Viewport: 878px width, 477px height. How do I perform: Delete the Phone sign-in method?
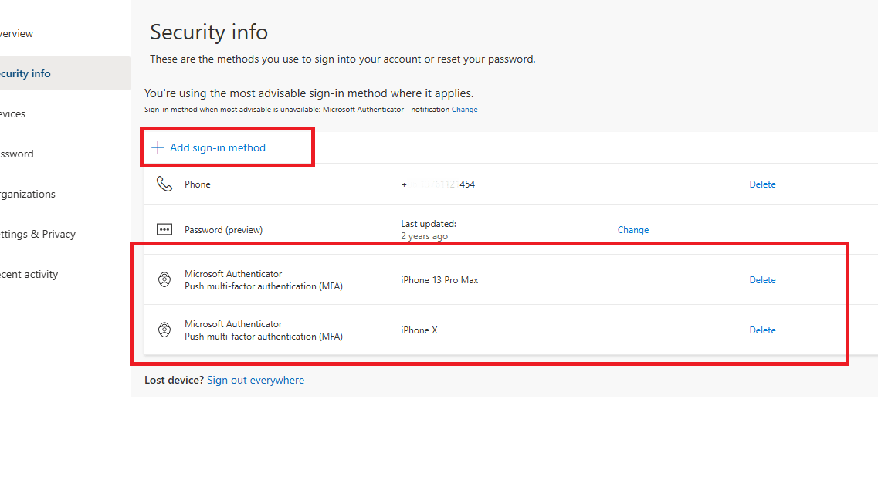tap(762, 184)
